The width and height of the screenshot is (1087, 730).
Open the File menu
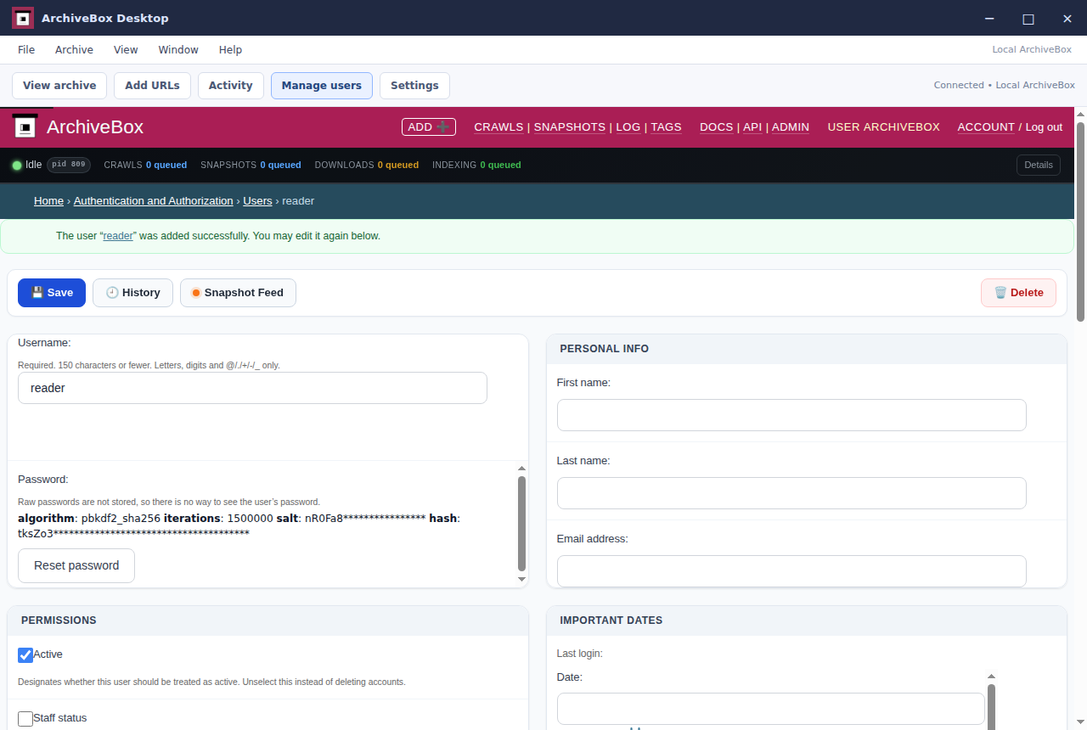26,50
